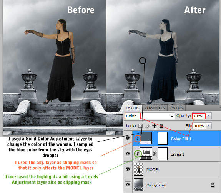The height and width of the screenshot is (193, 221).
Task: Toggle lock transparent pixels icon
Action: 140,126
